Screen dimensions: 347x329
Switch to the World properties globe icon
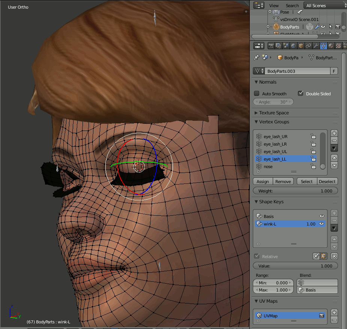coord(293,46)
